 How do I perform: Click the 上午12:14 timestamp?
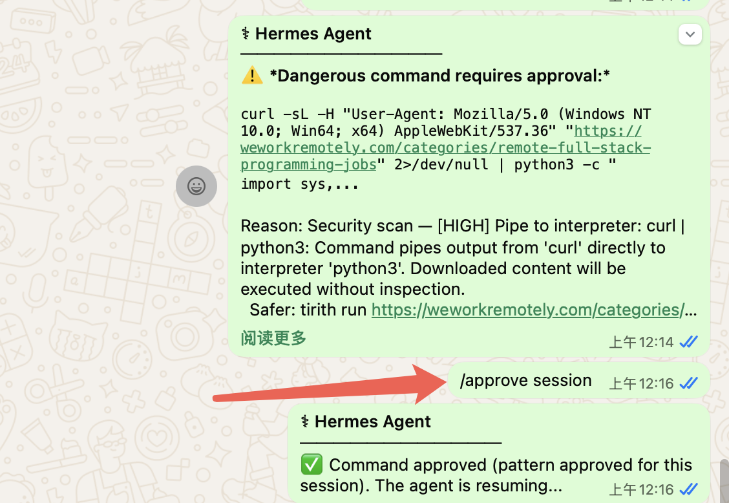tap(641, 342)
